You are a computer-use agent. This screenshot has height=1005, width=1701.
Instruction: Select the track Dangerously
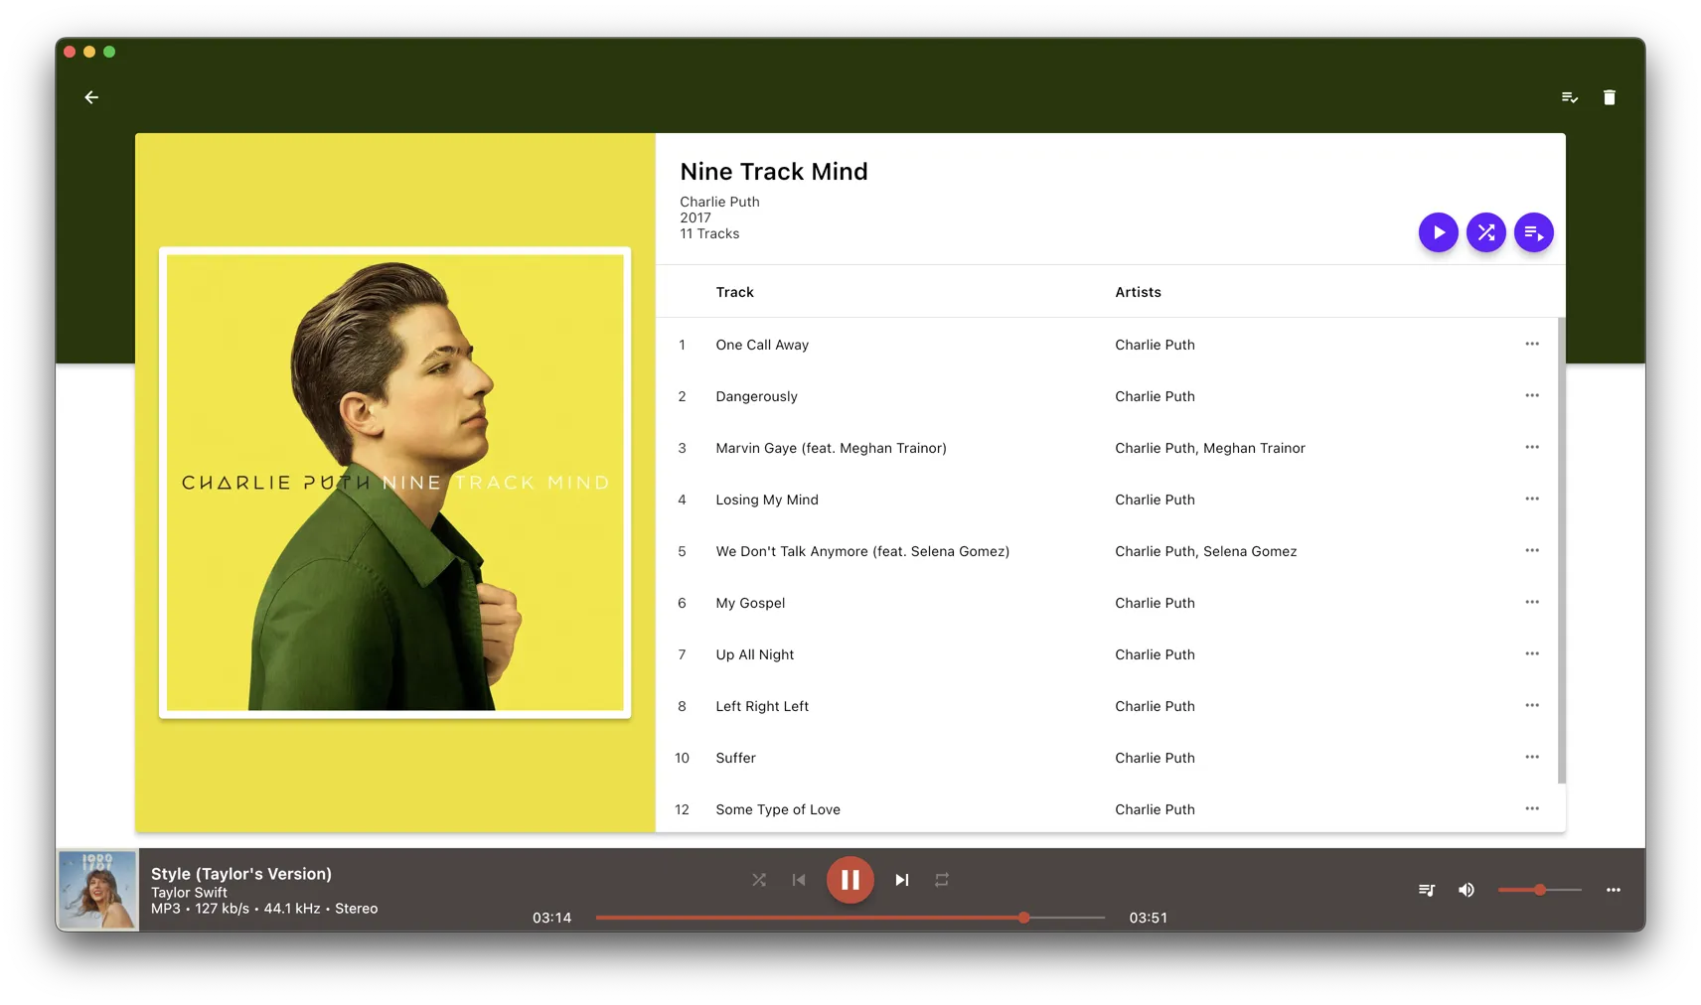click(x=756, y=396)
